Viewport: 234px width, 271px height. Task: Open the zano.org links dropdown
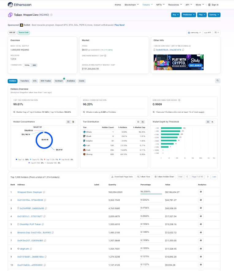(x=194, y=32)
